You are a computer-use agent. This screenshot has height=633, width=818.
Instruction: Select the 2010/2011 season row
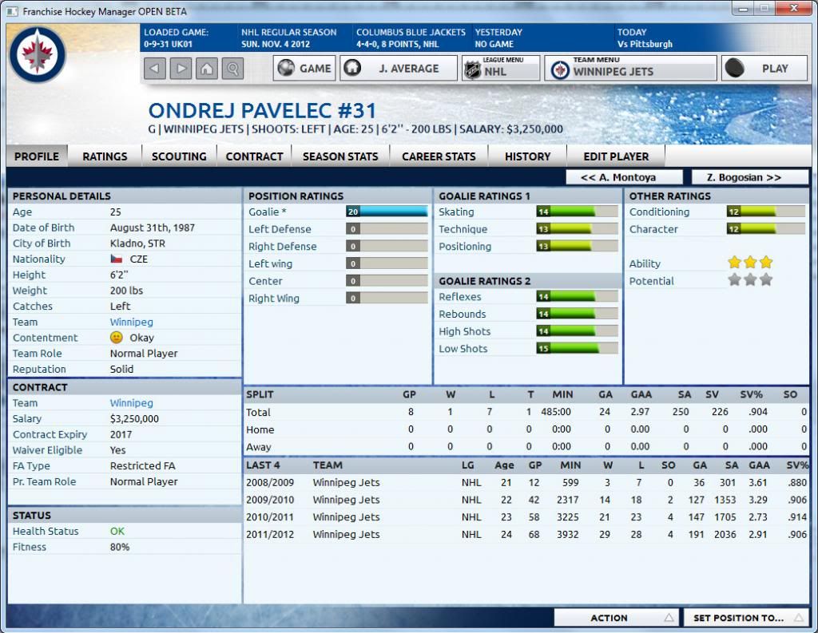click(526, 516)
